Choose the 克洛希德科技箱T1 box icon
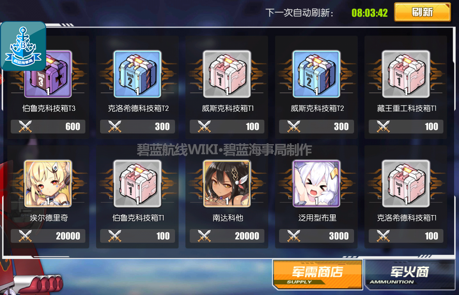The width and height of the screenshot is (459, 295). click(x=406, y=184)
